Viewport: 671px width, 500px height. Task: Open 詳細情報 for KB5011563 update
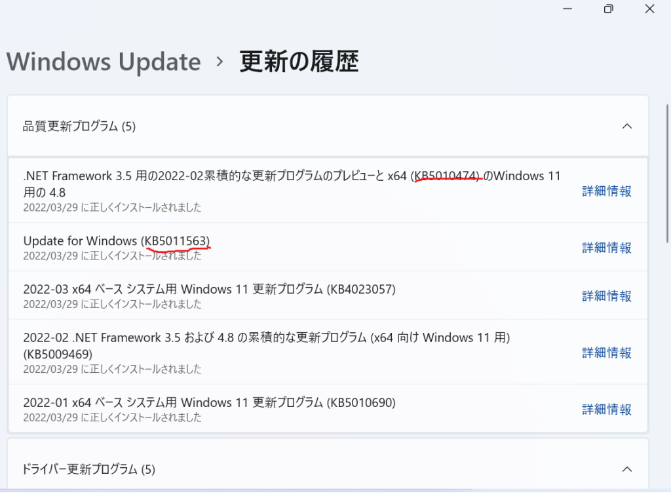click(x=606, y=248)
